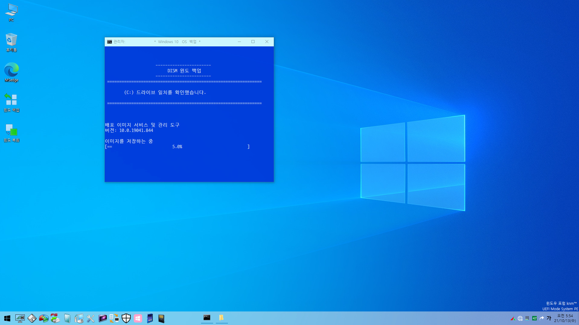Image resolution: width=579 pixels, height=325 pixels.
Task: Switch to the running File Explorer taskbar button
Action: [x=222, y=318]
